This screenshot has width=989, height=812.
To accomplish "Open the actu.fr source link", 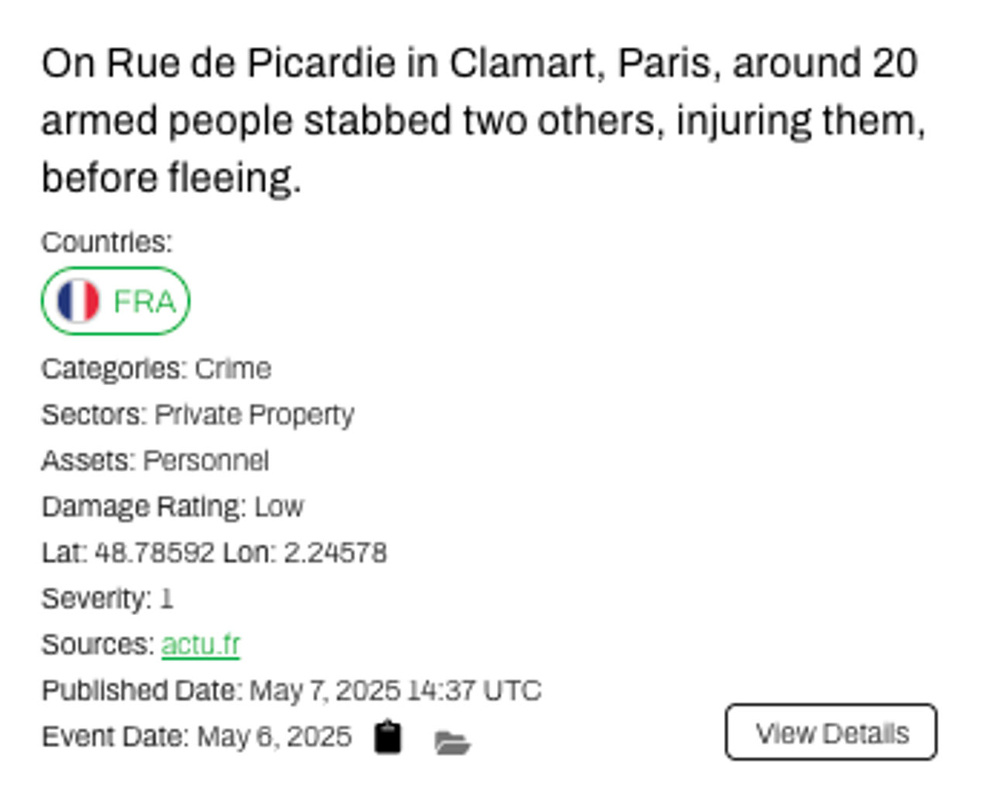I will click(201, 644).
